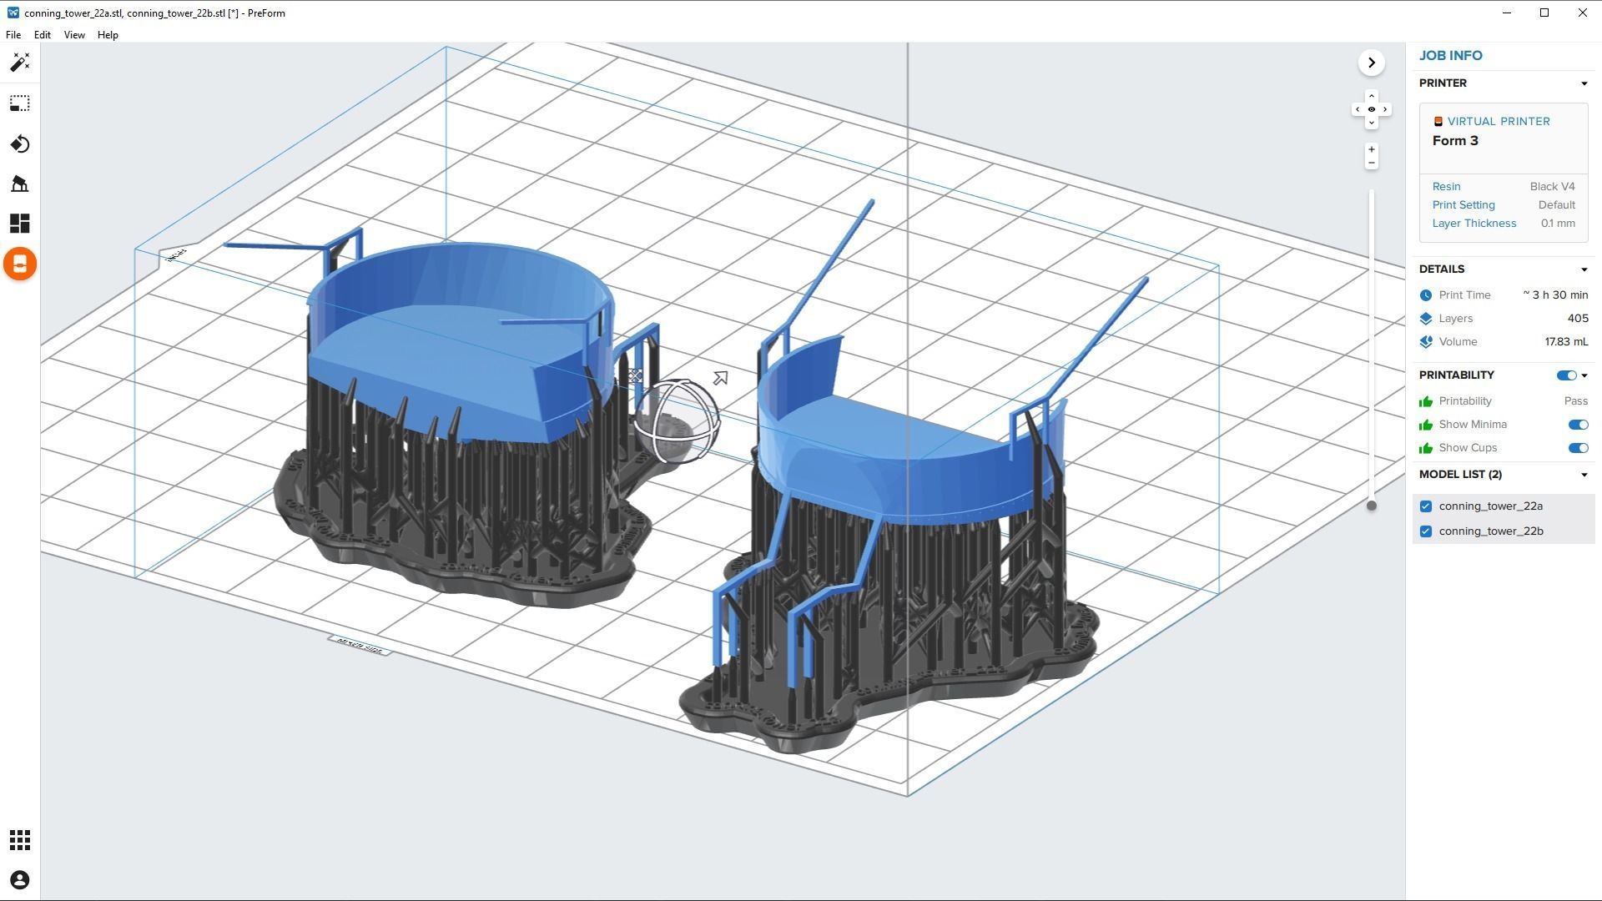Collapse the Job Info panel arrow

1372,63
